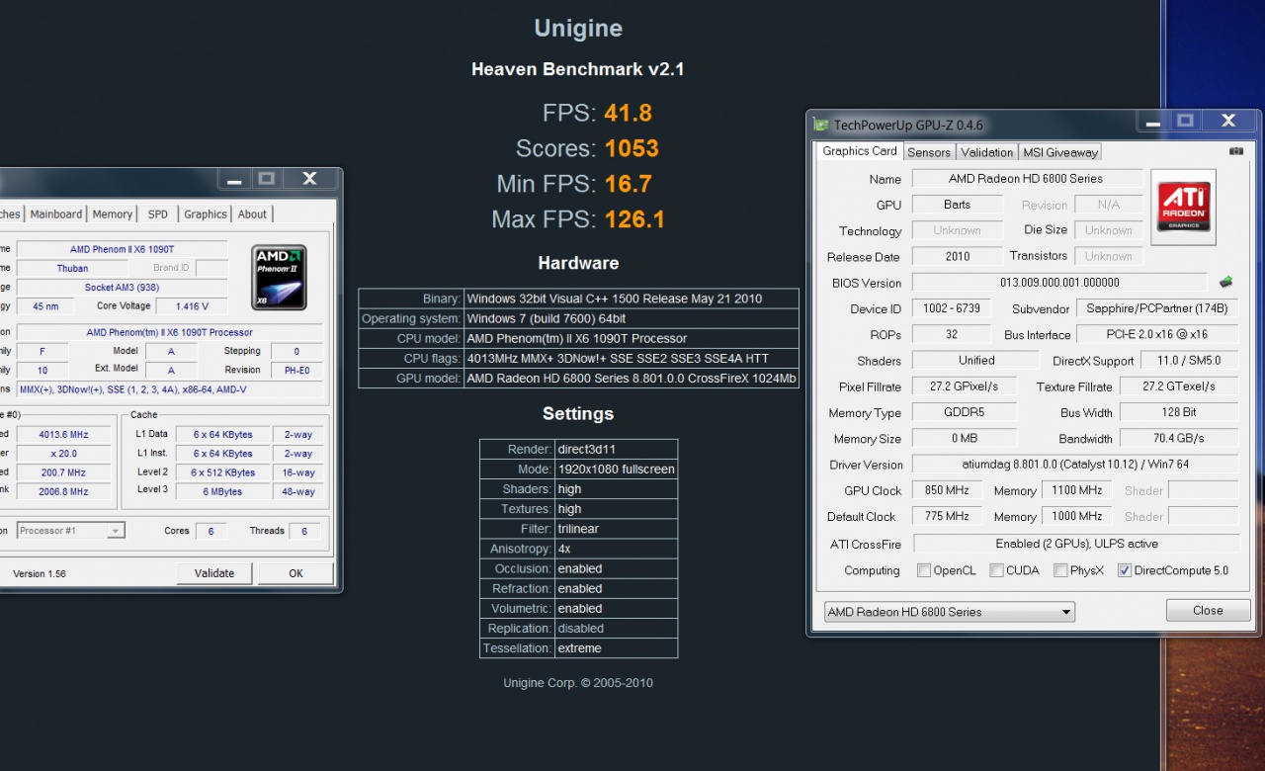Open the Validation tab in GPU-Z
Viewport: 1265px width, 771px height.
click(x=987, y=152)
